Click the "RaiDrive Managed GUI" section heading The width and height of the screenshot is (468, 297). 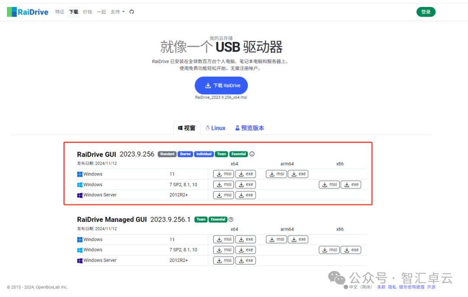point(112,220)
